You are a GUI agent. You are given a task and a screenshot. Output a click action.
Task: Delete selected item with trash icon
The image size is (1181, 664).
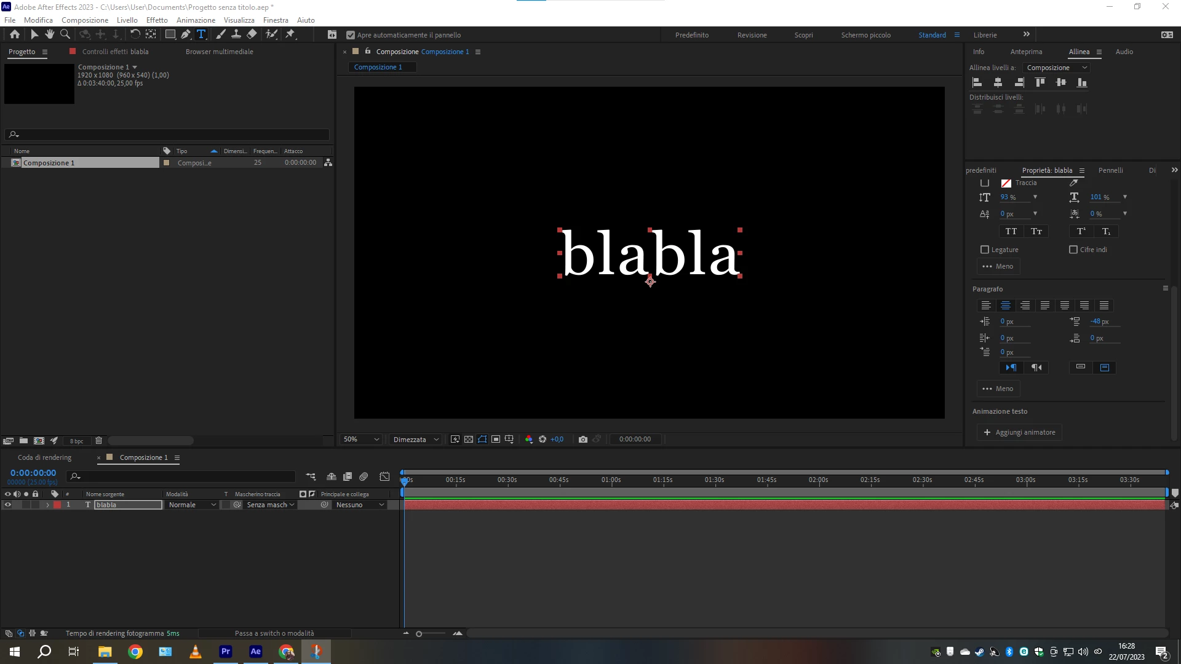(x=98, y=440)
